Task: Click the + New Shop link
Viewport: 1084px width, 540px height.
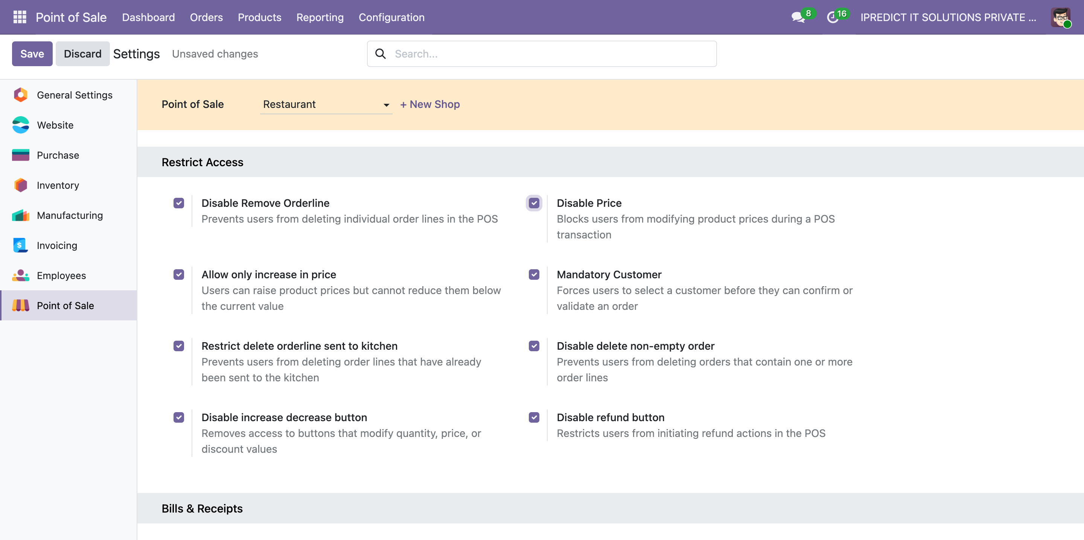Action: point(429,104)
